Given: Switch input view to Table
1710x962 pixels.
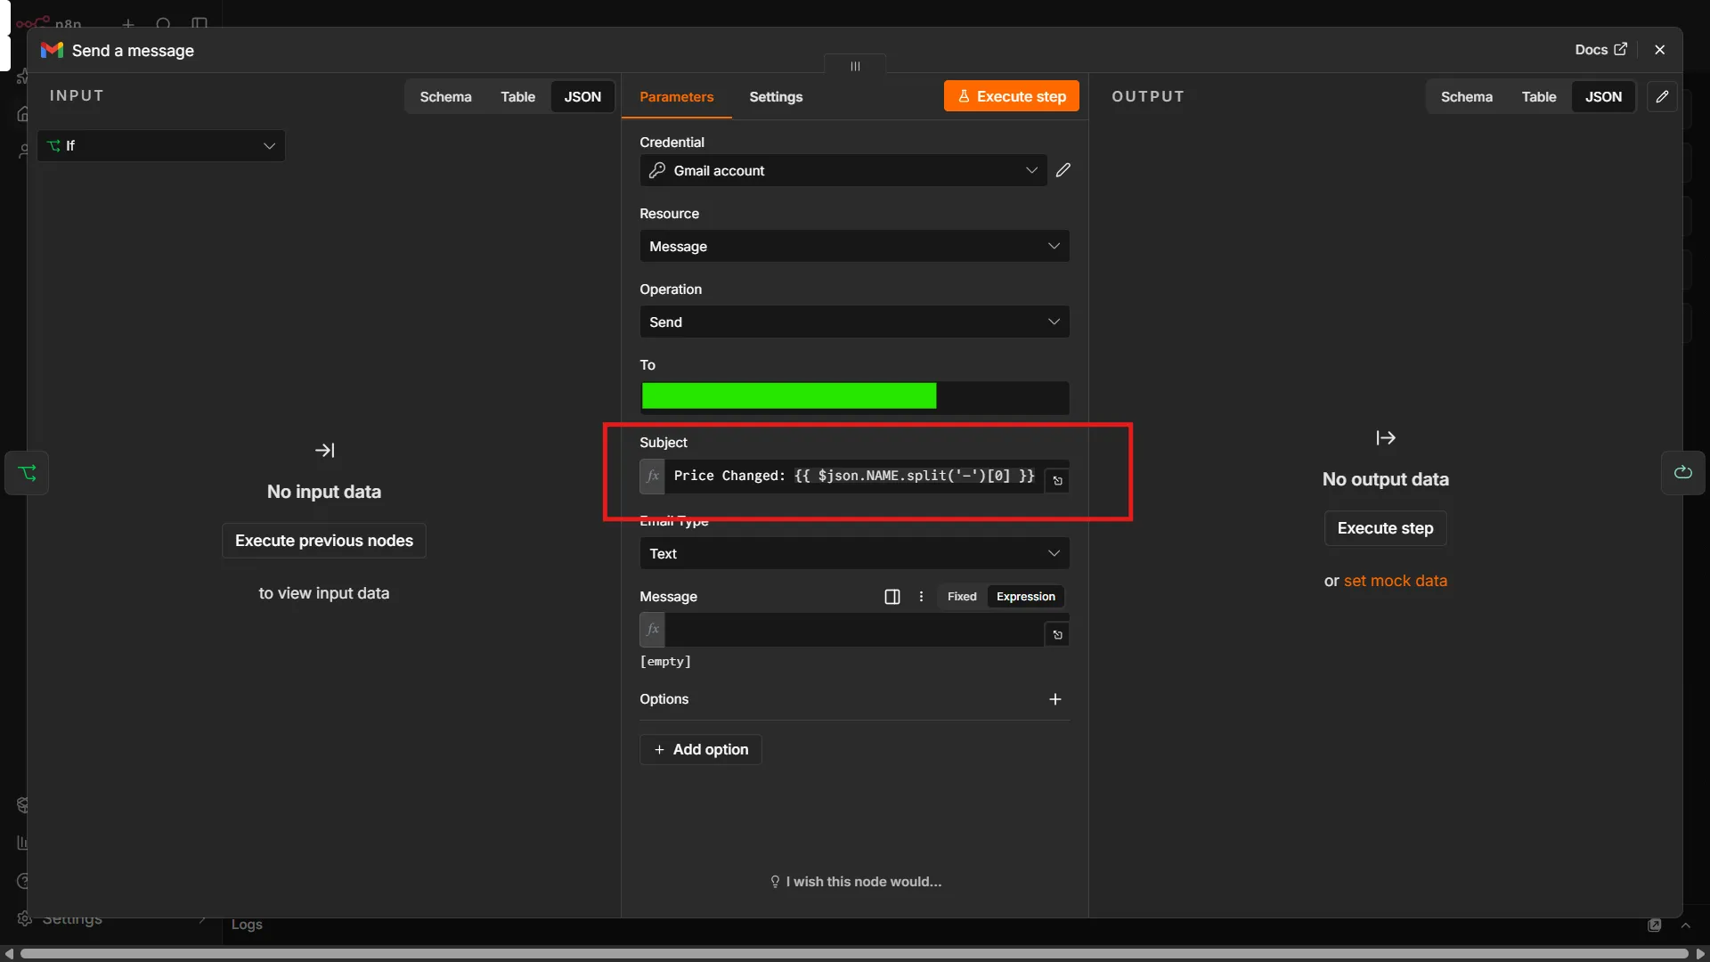Looking at the screenshot, I should 517,96.
